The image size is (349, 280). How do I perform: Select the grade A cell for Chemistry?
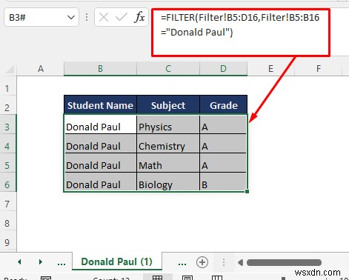coord(223,144)
